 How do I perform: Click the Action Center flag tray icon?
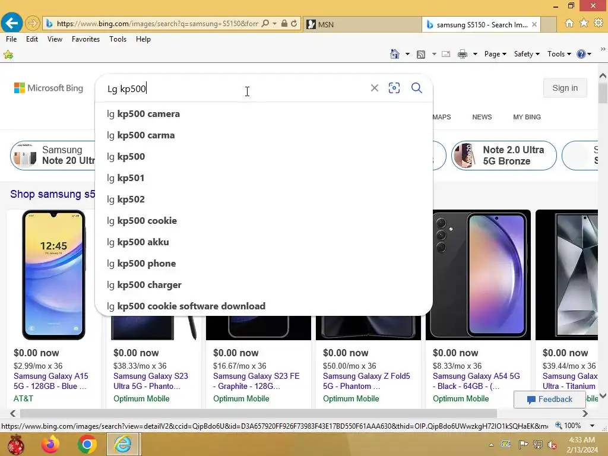pos(523,445)
